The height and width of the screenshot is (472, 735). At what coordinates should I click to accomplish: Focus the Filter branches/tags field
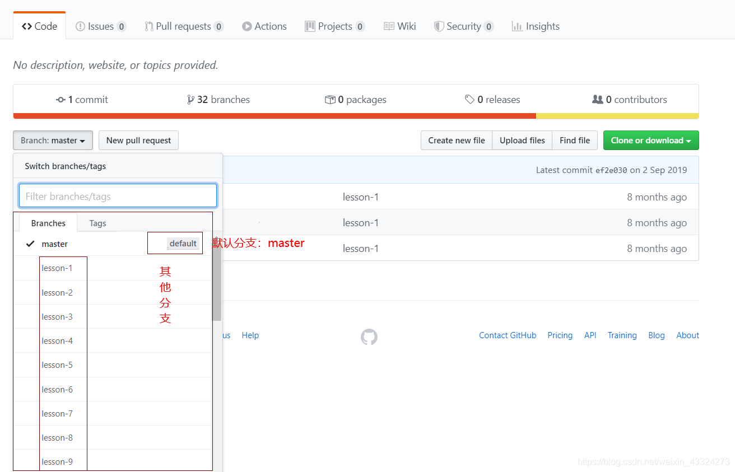pyautogui.click(x=118, y=196)
